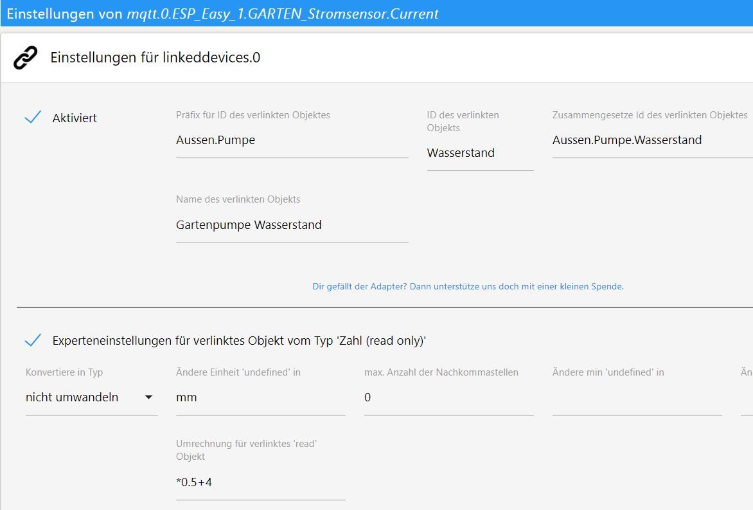Toggle the Aktiviert checkbox
This screenshot has height=510, width=753.
click(x=33, y=118)
